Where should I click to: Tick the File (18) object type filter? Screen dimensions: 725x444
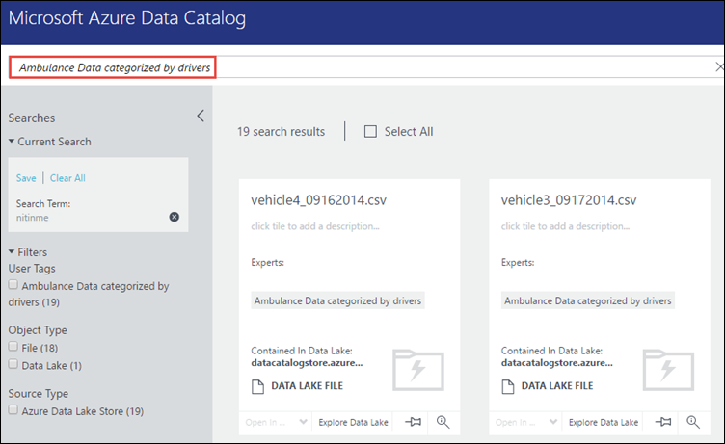(13, 347)
